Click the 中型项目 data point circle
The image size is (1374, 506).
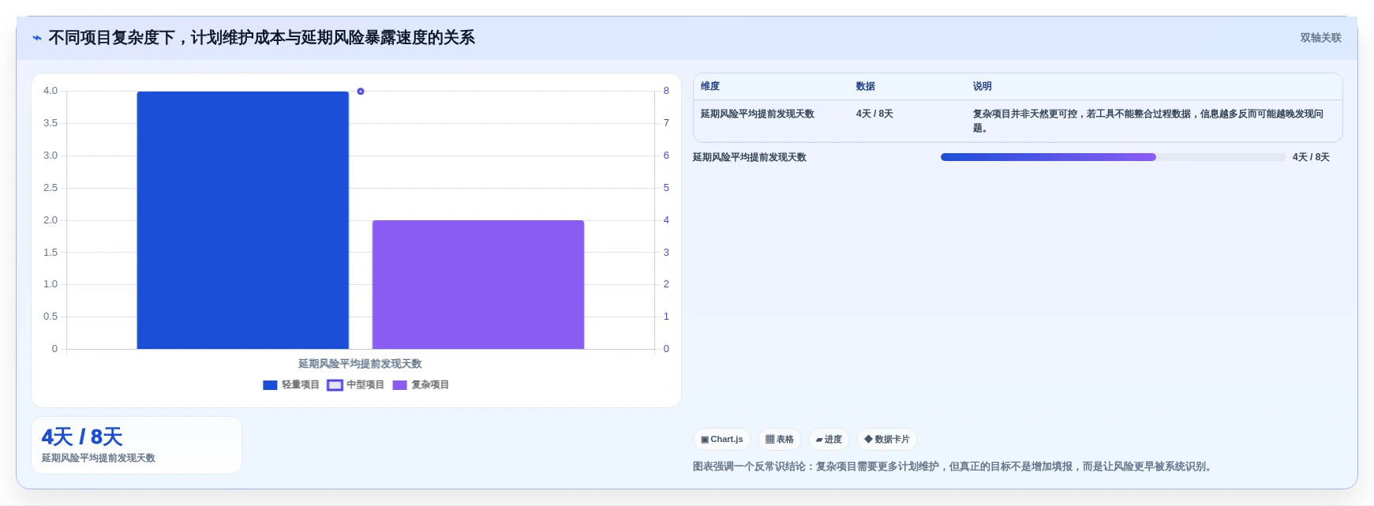pos(361,92)
